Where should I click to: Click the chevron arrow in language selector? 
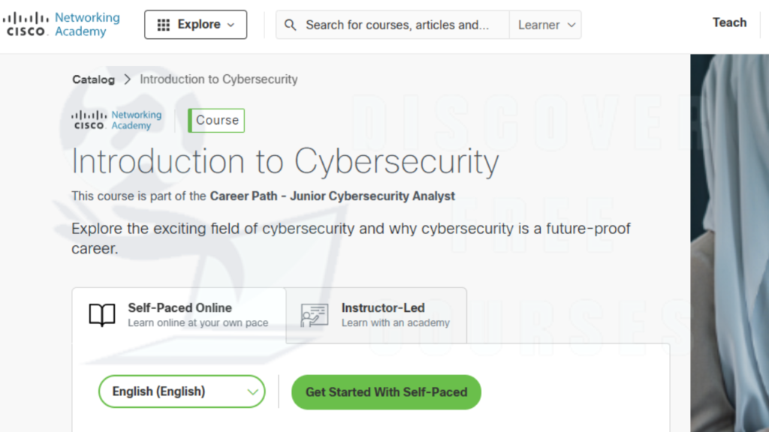point(252,391)
